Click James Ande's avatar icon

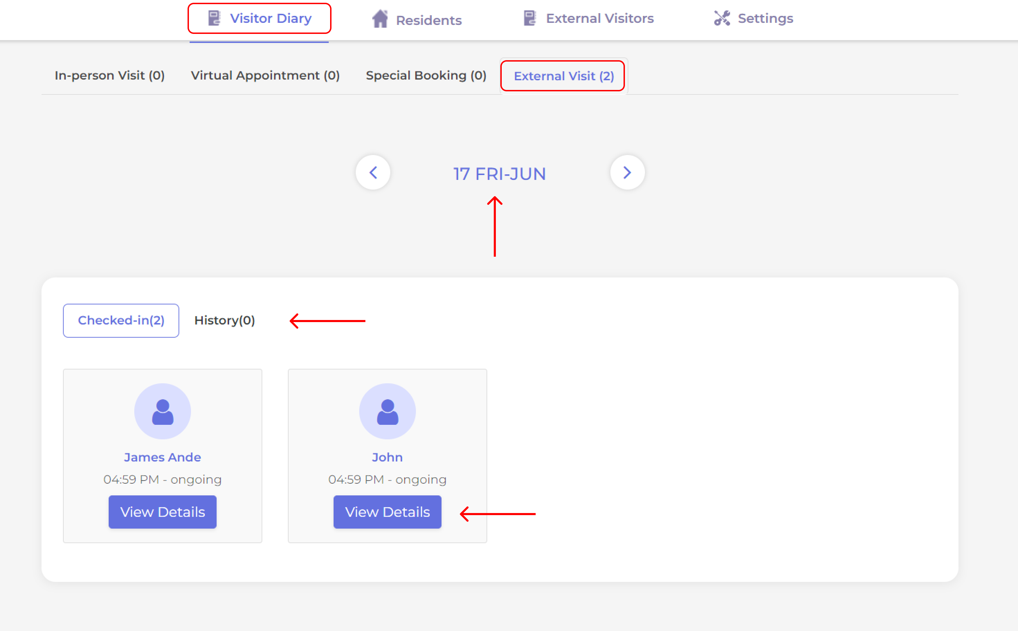162,411
